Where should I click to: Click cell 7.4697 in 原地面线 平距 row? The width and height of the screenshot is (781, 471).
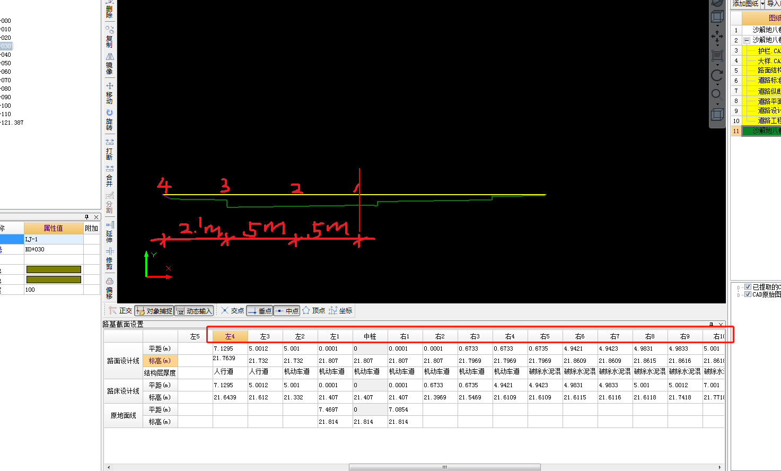[335, 409]
